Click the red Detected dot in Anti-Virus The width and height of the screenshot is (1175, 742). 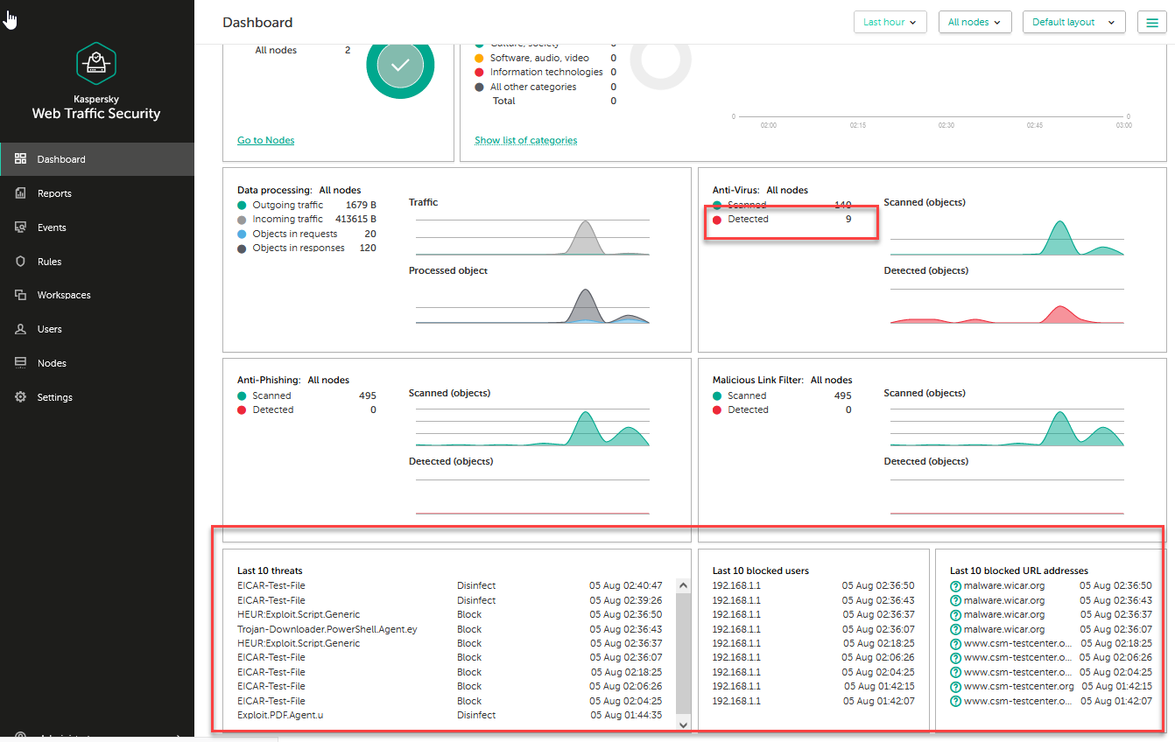click(x=717, y=220)
